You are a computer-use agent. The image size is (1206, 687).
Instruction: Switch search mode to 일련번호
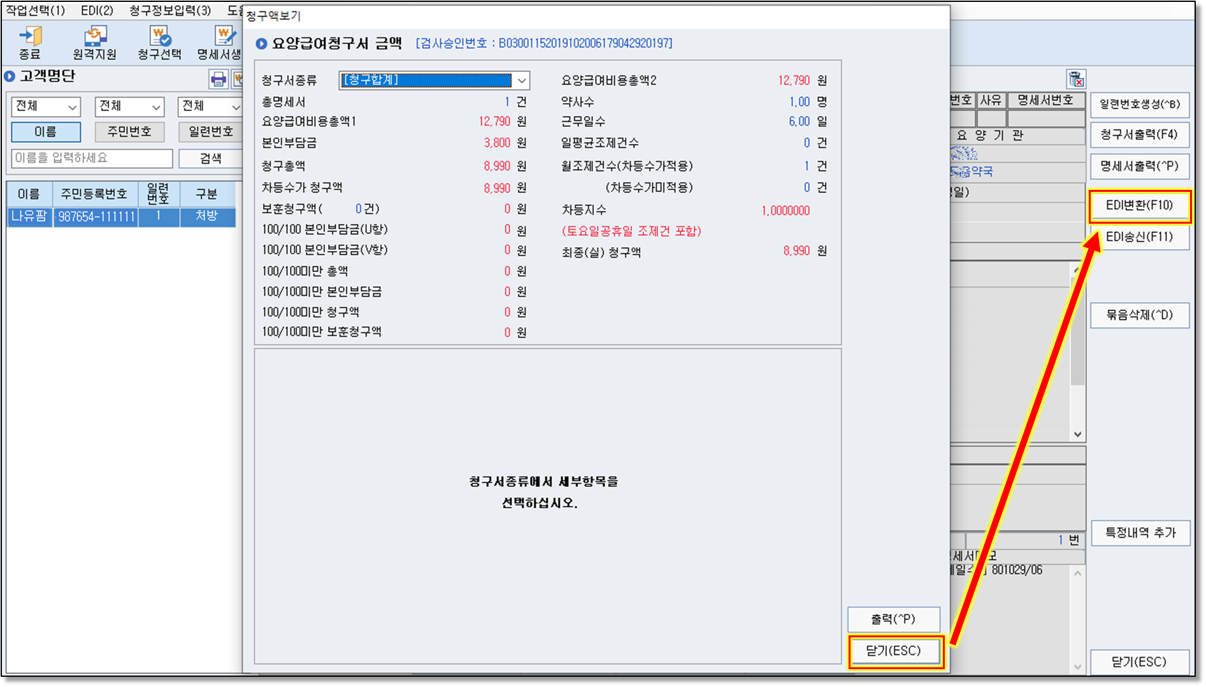[x=210, y=132]
